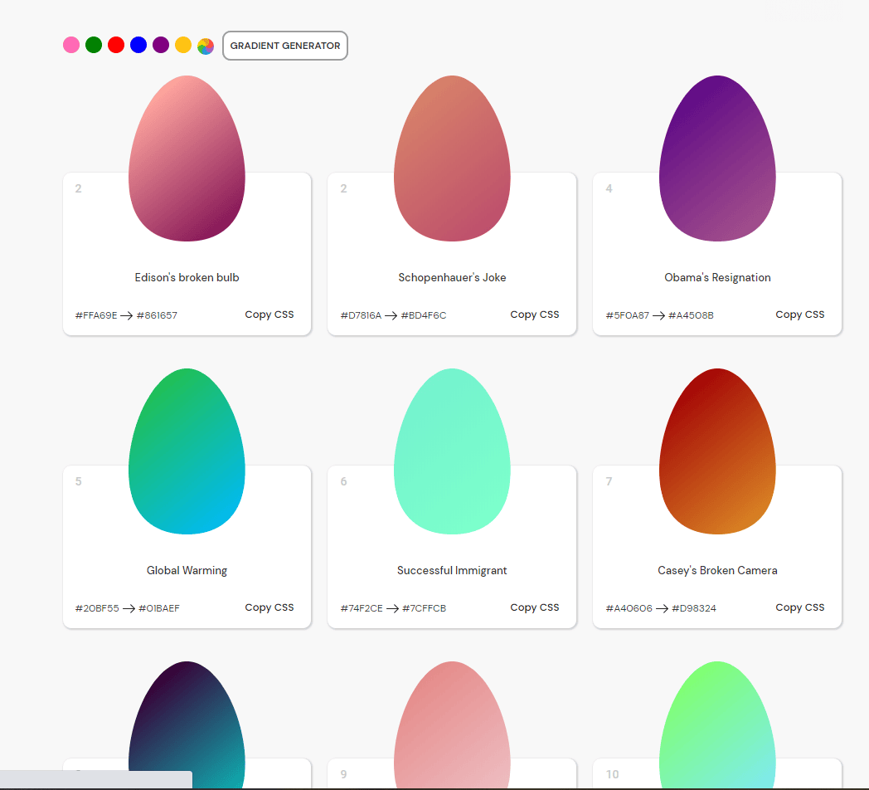Click the hex code #74F2CE
The width and height of the screenshot is (869, 790).
coord(362,608)
